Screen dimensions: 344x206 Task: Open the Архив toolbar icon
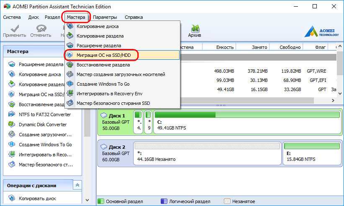click(x=195, y=29)
